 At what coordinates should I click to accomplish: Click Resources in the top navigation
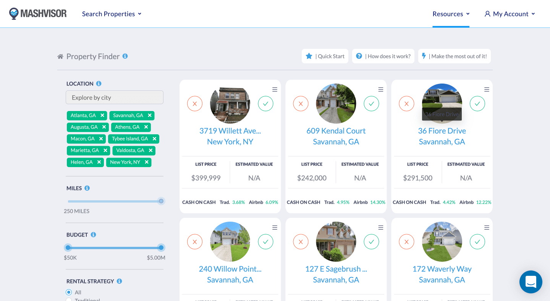click(448, 14)
